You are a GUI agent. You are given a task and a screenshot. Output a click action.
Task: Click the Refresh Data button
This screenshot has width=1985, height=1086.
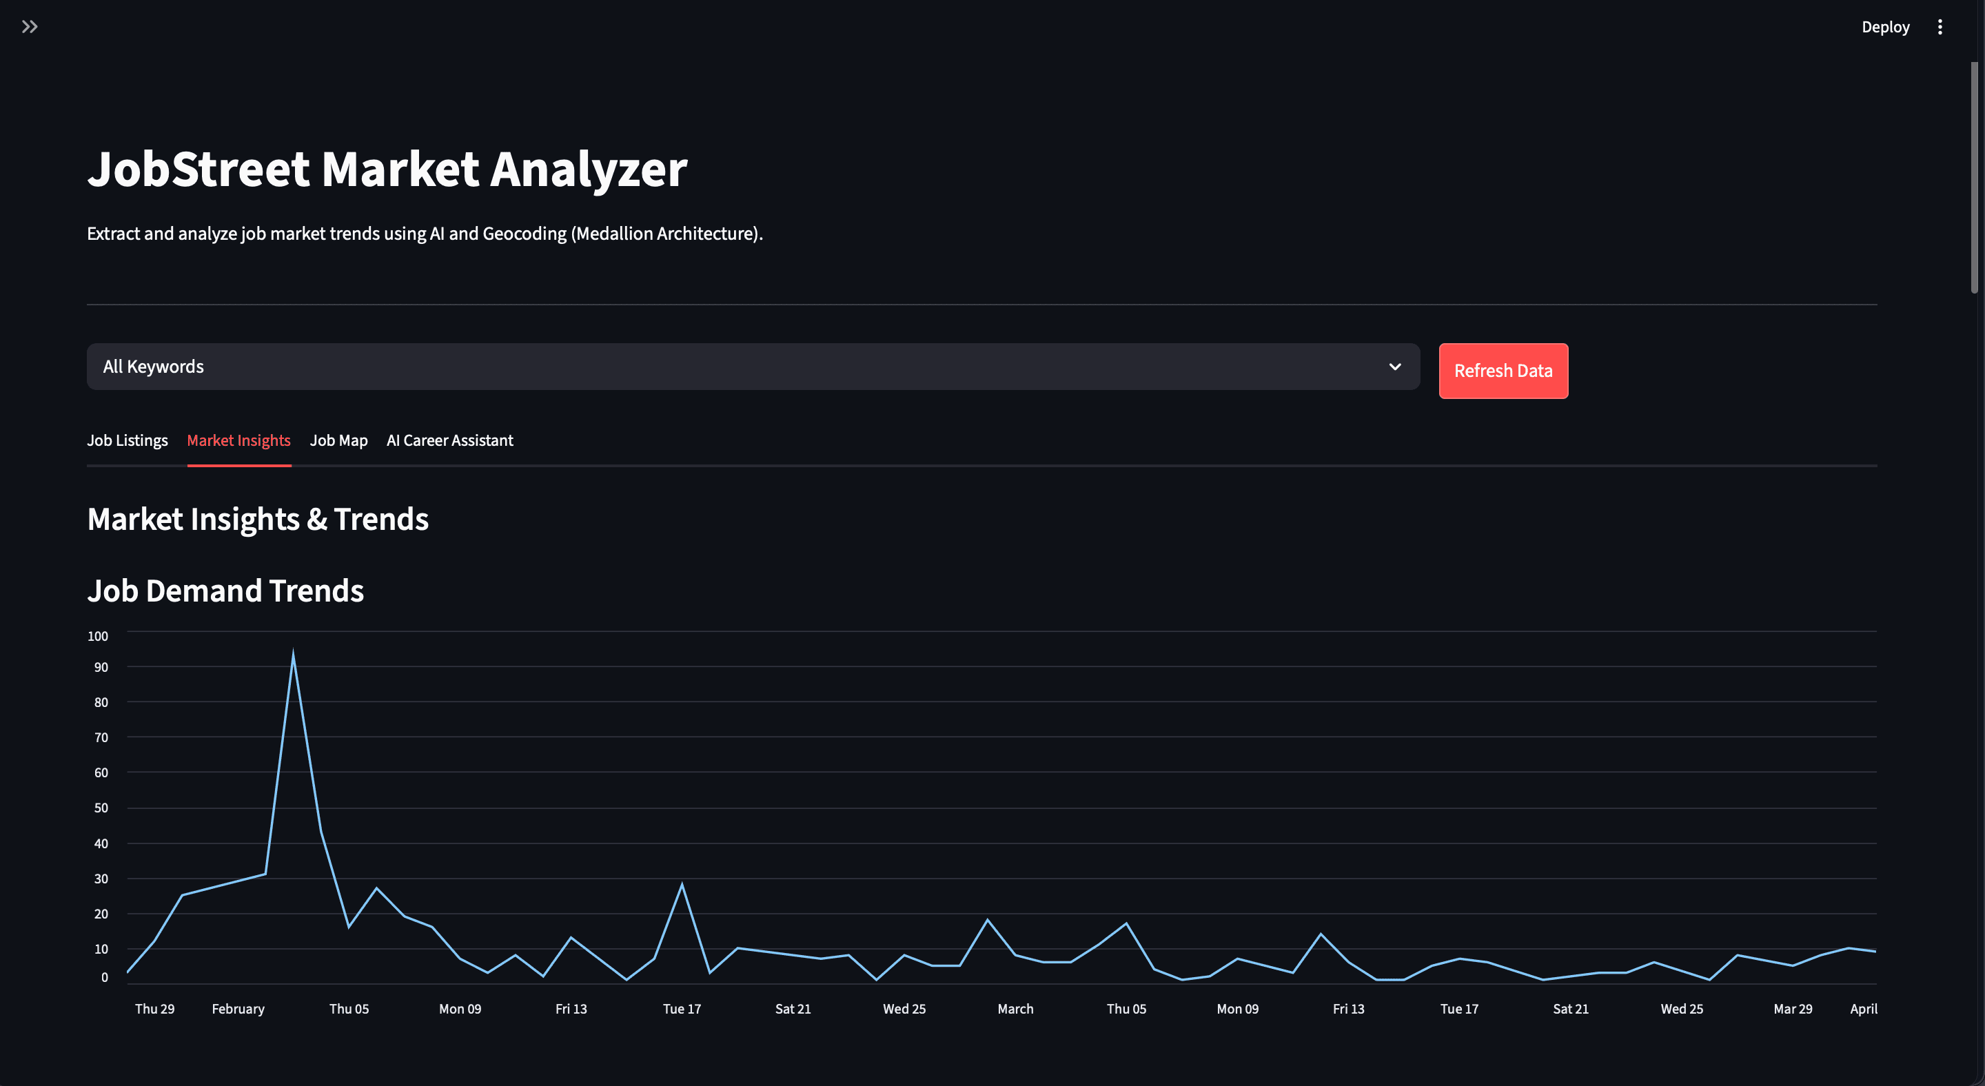(1503, 371)
